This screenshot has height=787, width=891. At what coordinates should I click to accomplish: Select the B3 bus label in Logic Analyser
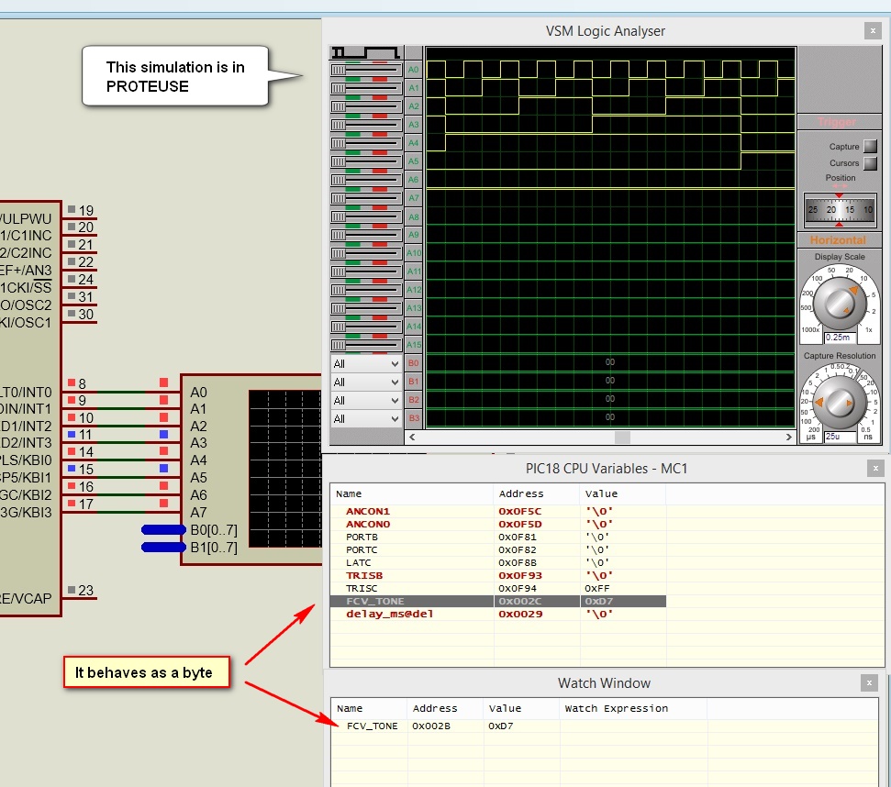tap(413, 418)
